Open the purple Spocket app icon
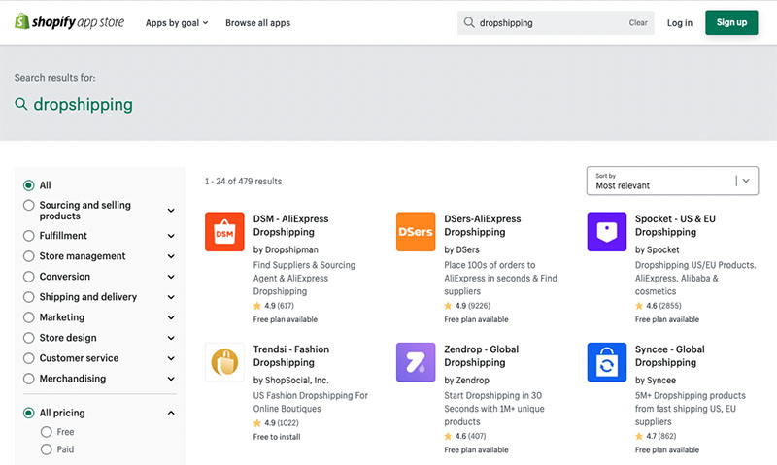777x465 pixels. pos(607,232)
